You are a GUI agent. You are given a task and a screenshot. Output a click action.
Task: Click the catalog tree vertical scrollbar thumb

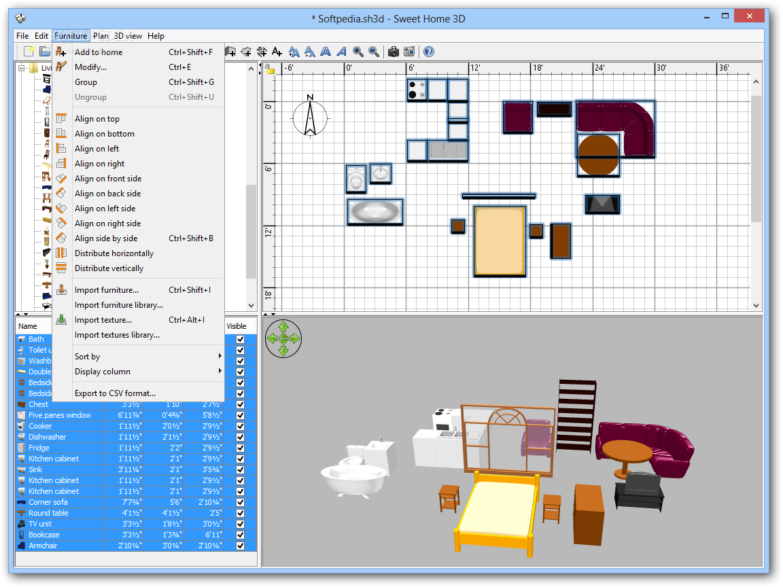click(251, 231)
